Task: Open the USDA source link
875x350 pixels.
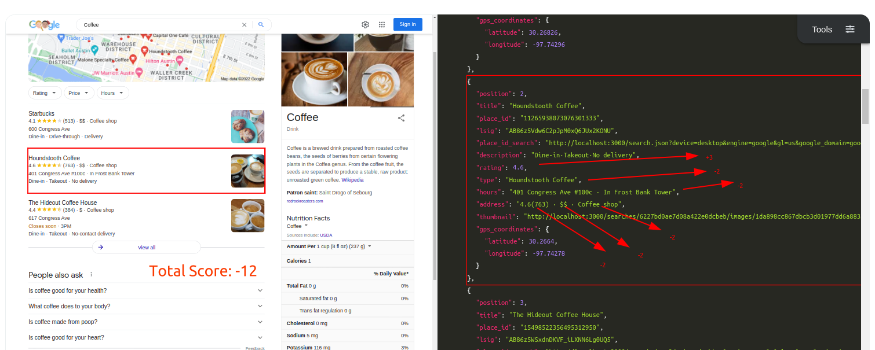Action: pos(326,235)
